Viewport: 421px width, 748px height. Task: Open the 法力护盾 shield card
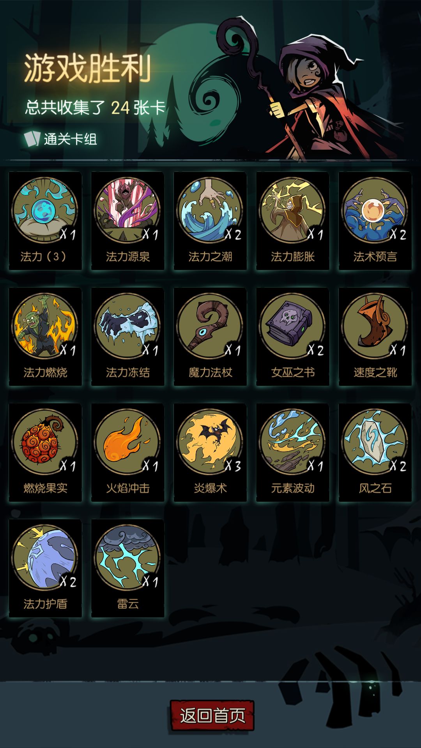click(x=45, y=568)
